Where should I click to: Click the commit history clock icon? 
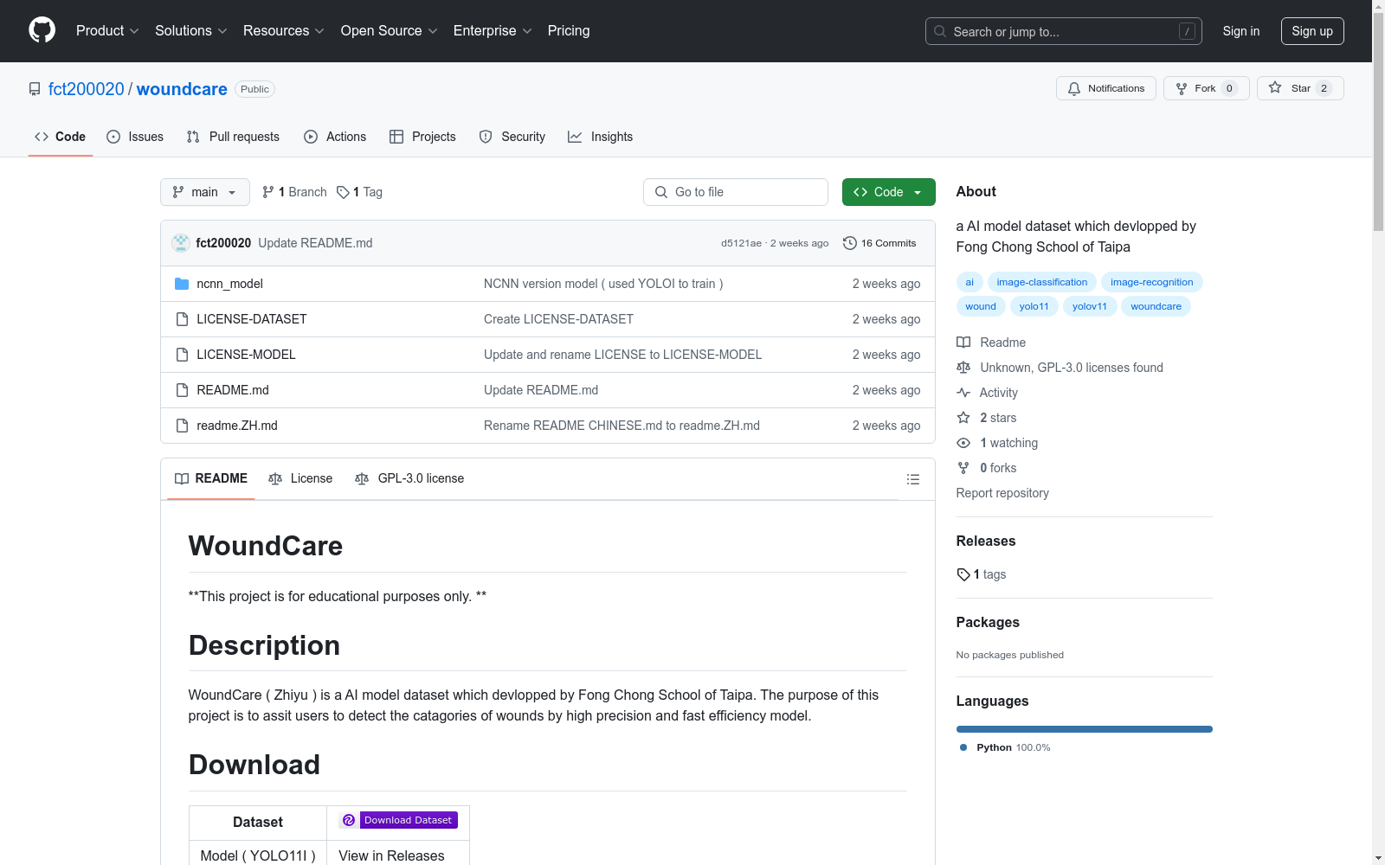point(850,243)
